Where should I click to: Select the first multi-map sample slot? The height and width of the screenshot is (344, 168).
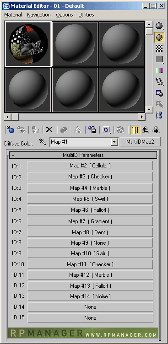pyautogui.click(x=28, y=44)
